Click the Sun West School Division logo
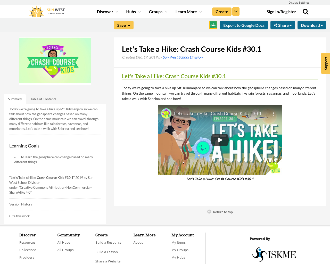Viewport: 330px width, 264px height. pos(46,11)
